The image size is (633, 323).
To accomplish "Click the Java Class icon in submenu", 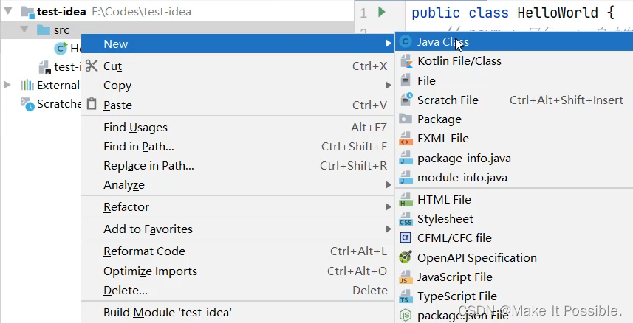I will [x=406, y=43].
